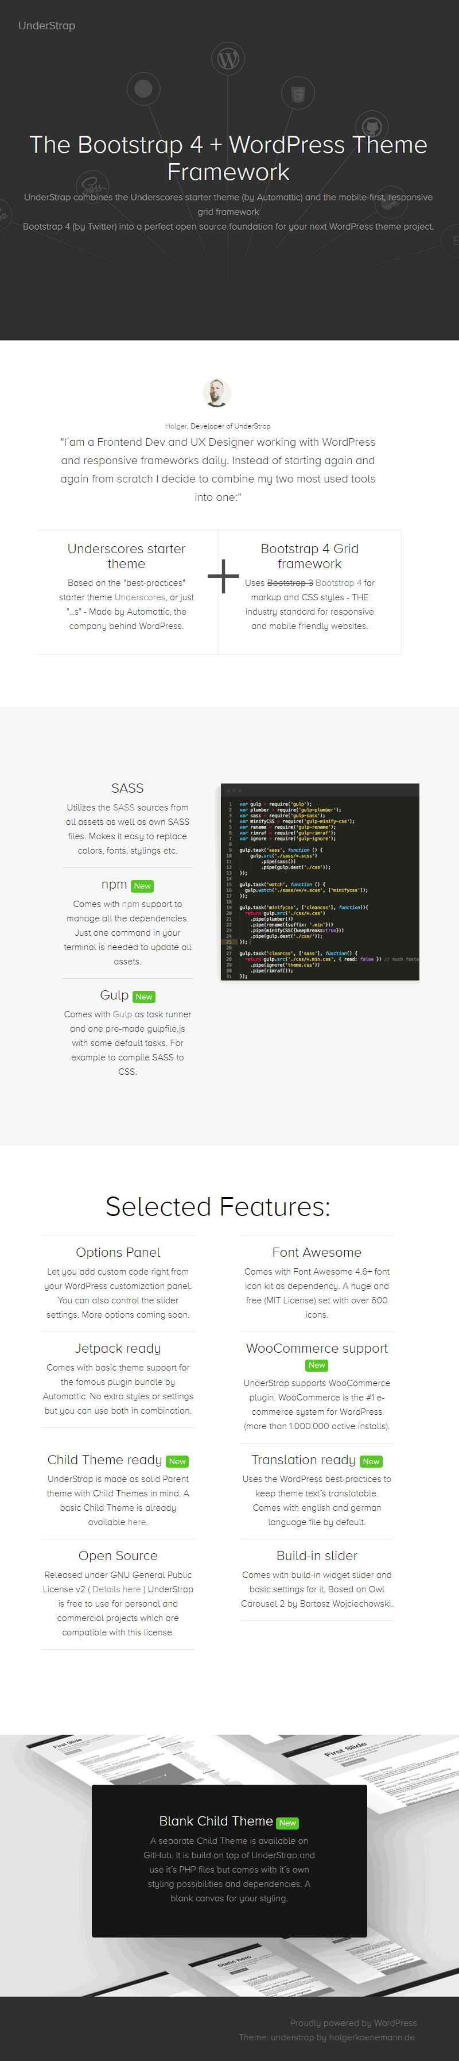Screen dimensions: 459x2061
Task: Open the UnderStrap site title link
Action: pyautogui.click(x=47, y=26)
